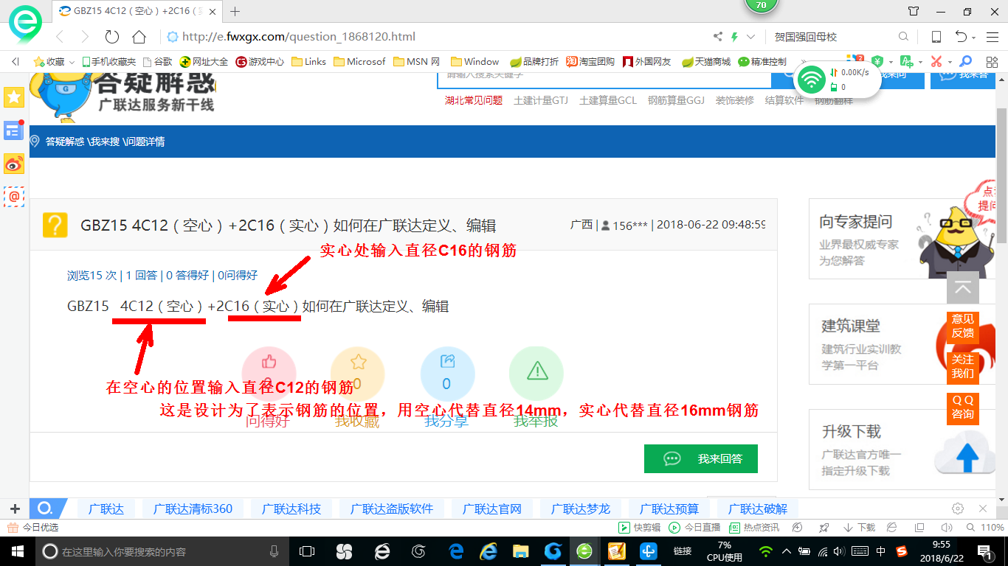The height and width of the screenshot is (566, 1008).
Task: Expand hidden icons chevron in system tray
Action: [785, 551]
